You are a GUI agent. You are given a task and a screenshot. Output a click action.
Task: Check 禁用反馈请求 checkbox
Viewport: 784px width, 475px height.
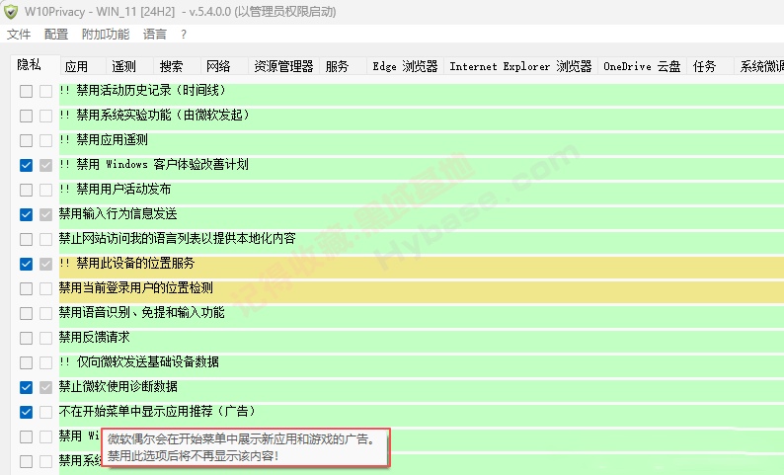tap(26, 338)
